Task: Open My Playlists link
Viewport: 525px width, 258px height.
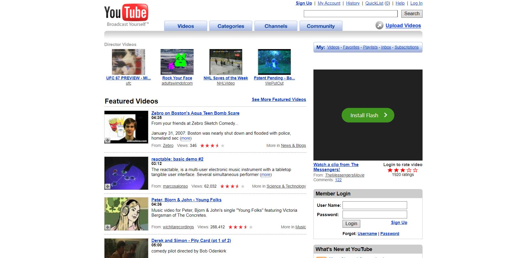Action: [x=370, y=47]
